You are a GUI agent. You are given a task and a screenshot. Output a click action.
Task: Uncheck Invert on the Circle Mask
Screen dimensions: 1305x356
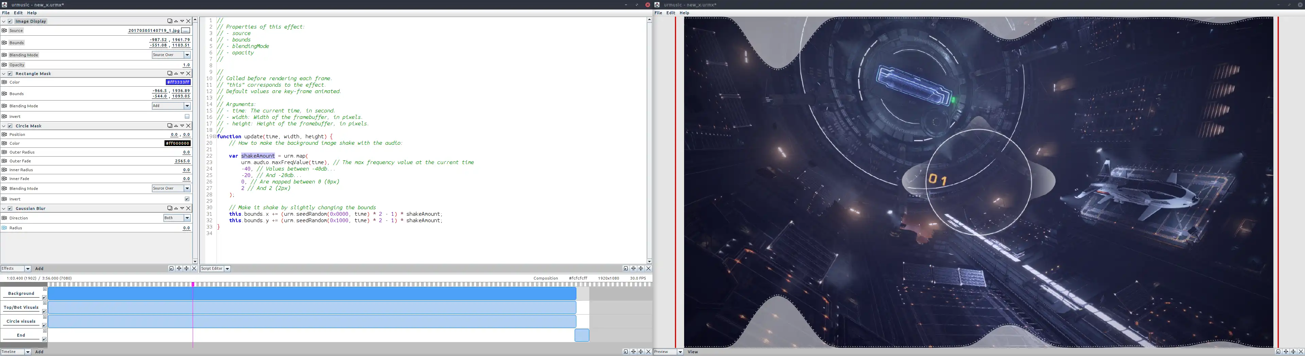(187, 199)
